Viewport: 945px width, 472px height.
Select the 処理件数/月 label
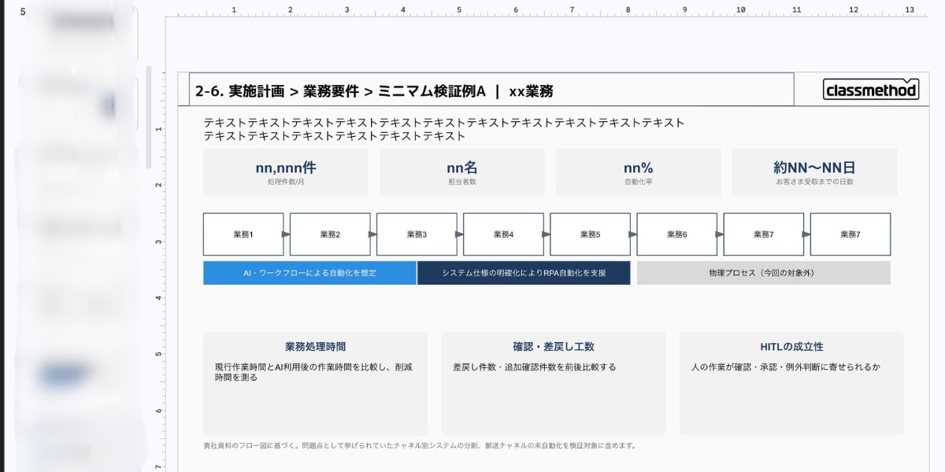(286, 182)
